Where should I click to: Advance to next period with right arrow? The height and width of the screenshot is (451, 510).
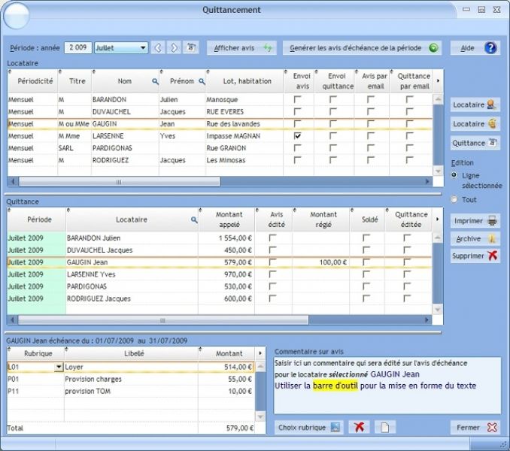point(174,48)
